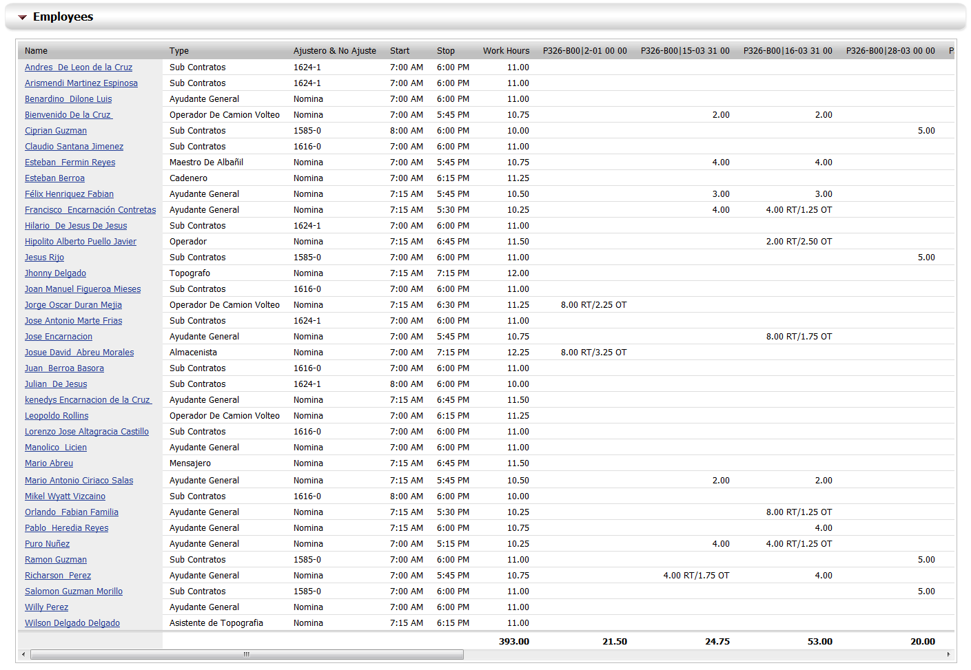Image resolution: width=971 pixels, height=670 pixels.
Task: Open Jesus Rijo employee link
Action: pyautogui.click(x=45, y=258)
